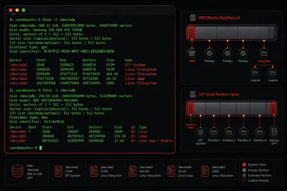The height and width of the screenshot is (191, 287).
Task: Click the /dev/sda3 row in the terminal table
Action: tap(83, 74)
